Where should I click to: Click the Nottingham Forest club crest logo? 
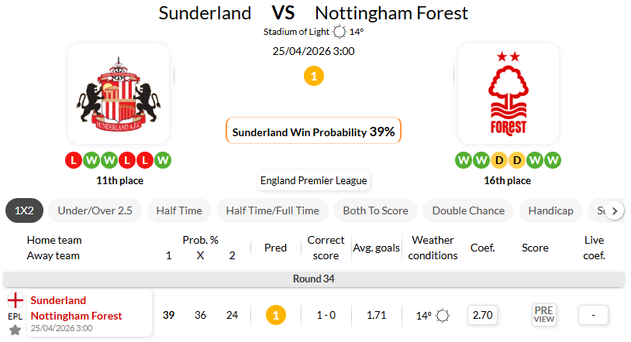(x=508, y=94)
